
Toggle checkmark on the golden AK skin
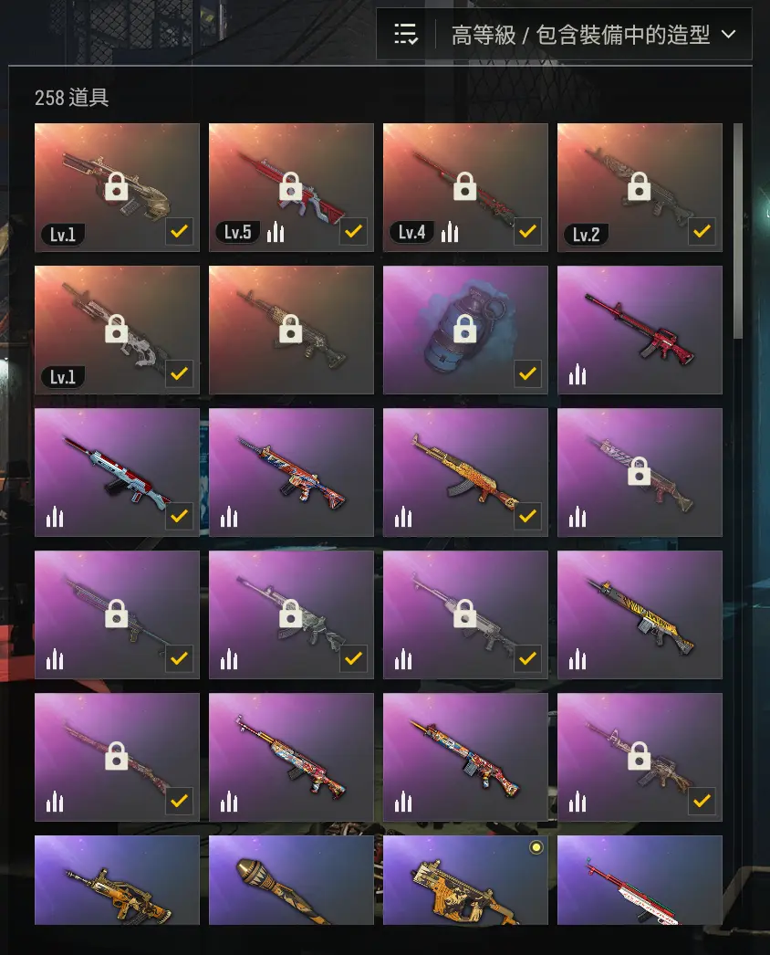[x=527, y=517]
